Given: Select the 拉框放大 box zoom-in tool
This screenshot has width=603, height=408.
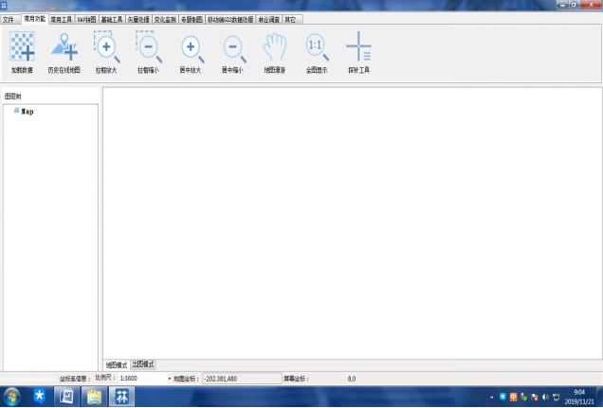Looking at the screenshot, I should click(x=107, y=47).
